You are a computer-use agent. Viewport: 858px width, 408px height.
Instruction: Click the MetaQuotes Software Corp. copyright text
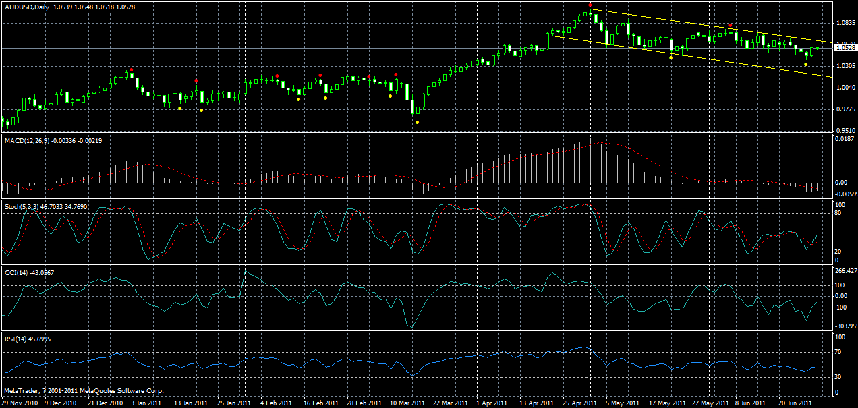pos(84,391)
